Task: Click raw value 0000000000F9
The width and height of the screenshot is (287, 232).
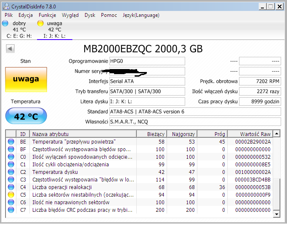Action: 253,195
